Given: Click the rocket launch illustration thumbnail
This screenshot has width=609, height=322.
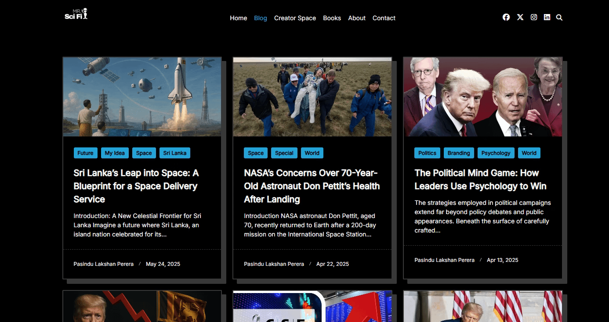Looking at the screenshot, I should point(142,97).
